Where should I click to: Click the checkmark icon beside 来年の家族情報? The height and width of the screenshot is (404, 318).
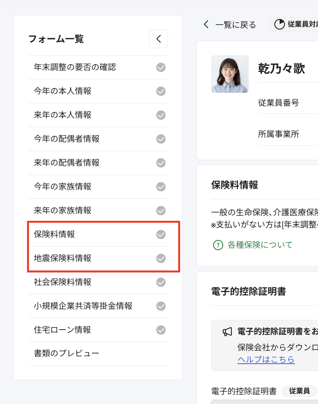[x=161, y=211]
